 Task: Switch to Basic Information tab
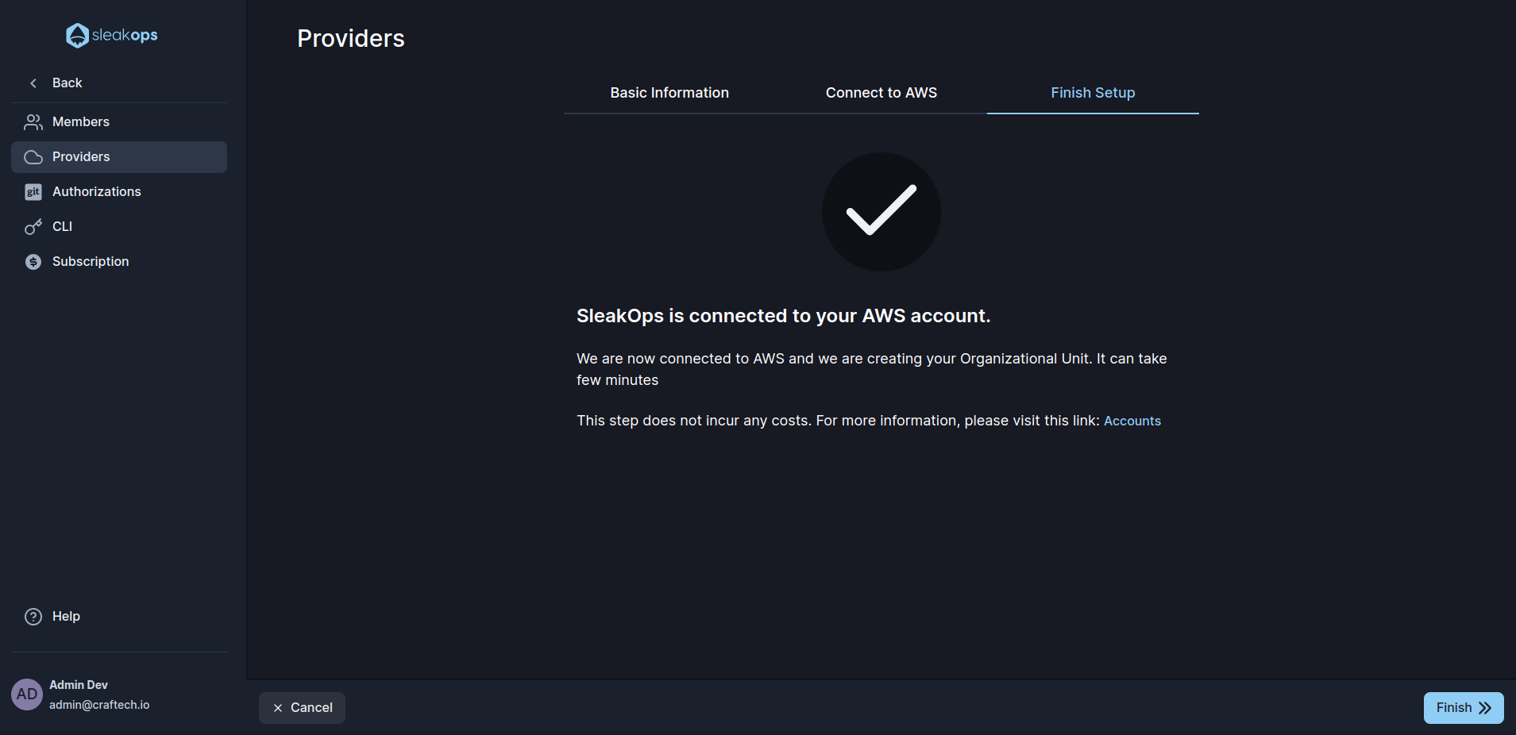(x=669, y=93)
